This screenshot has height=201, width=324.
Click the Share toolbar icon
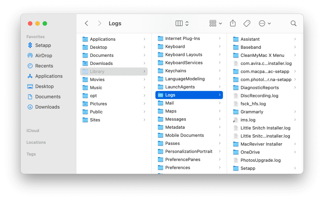(233, 23)
